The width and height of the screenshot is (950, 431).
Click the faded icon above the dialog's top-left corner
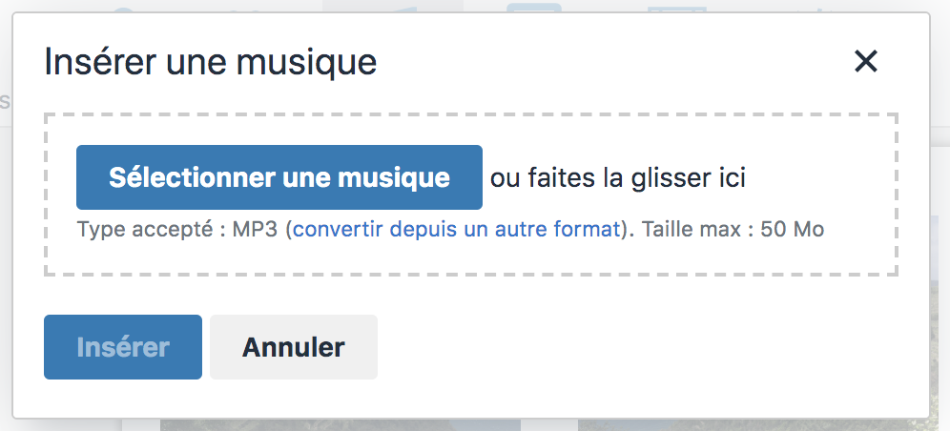[123, 10]
